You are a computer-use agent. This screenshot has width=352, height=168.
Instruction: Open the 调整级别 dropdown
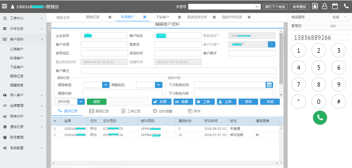[x=158, y=85]
